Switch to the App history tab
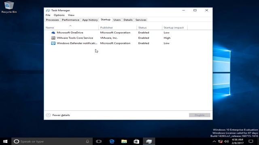259x145 pixels. pos(90,20)
